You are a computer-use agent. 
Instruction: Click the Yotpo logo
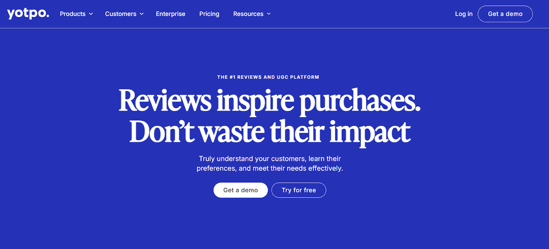(x=27, y=14)
